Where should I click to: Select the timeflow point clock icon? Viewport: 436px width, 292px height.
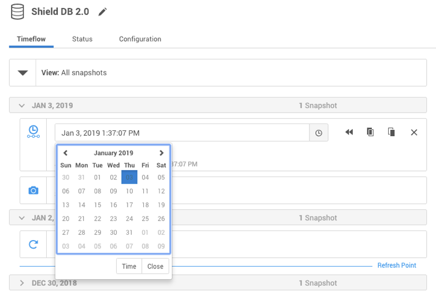coord(33,132)
